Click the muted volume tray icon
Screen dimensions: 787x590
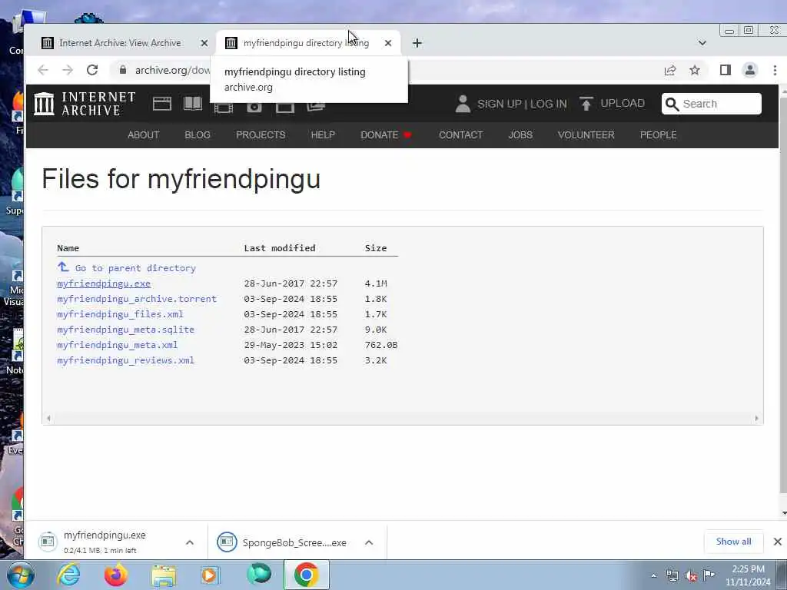click(x=691, y=575)
